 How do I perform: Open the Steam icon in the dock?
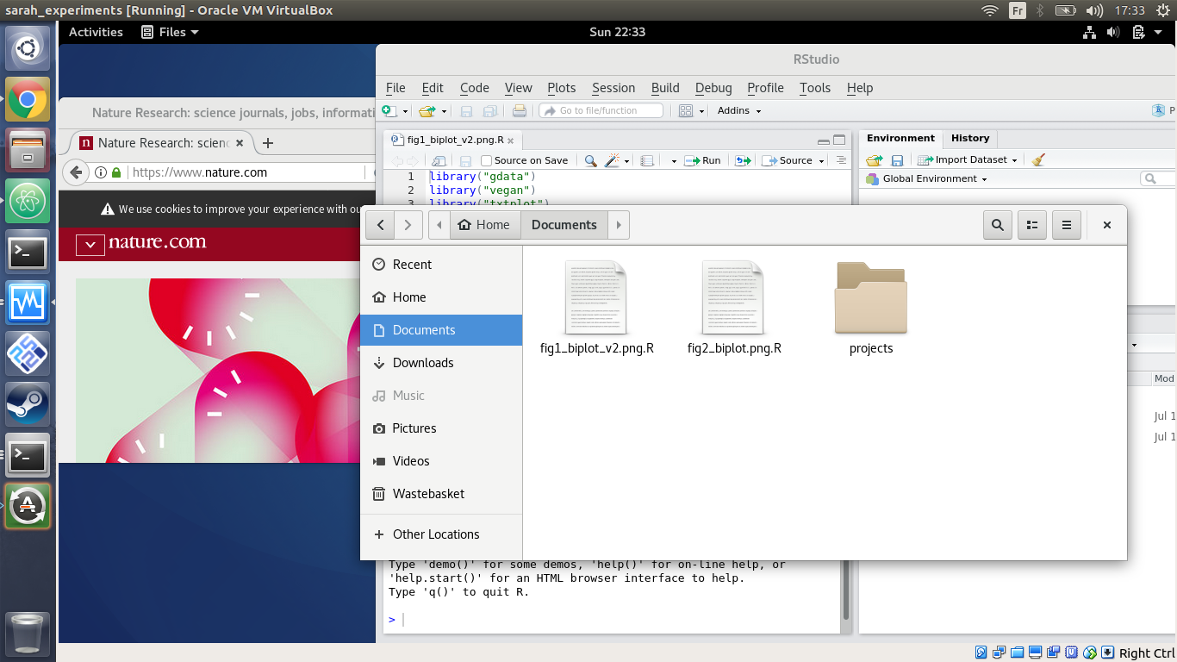(x=28, y=404)
